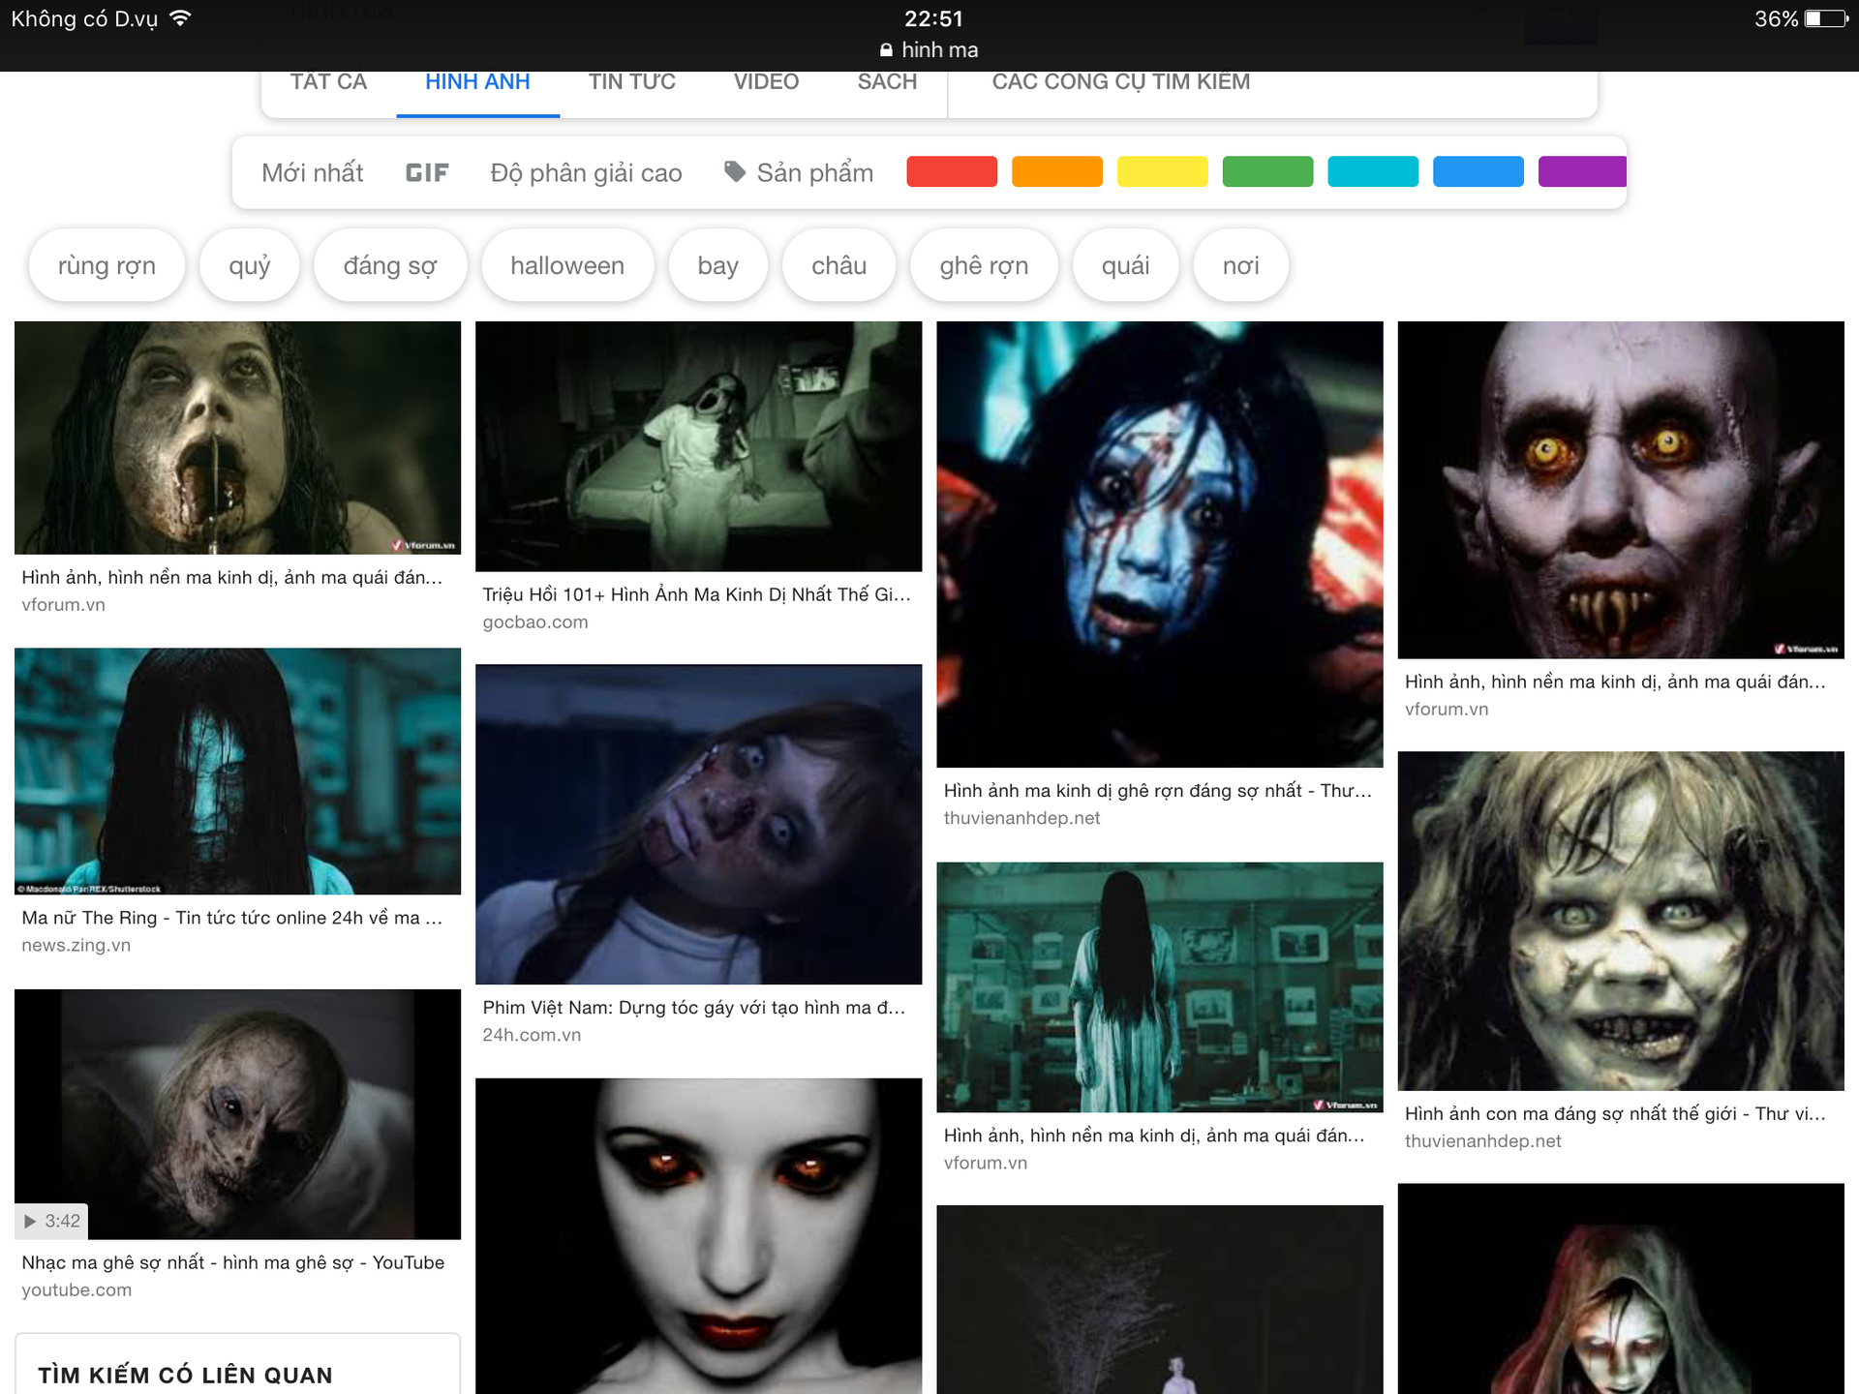
Task: Open Hình ảnh ma kinh dị ghê rợn link
Action: tap(1157, 791)
